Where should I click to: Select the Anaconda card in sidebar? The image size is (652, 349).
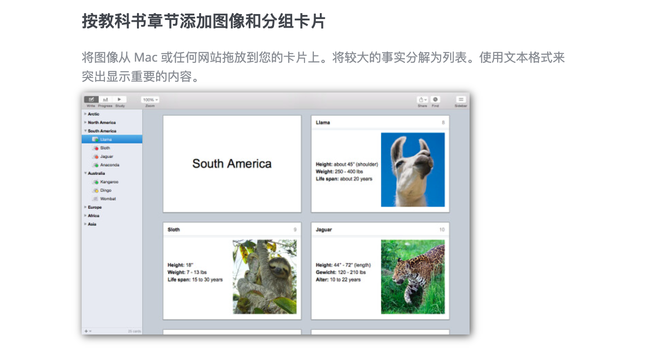112,165
